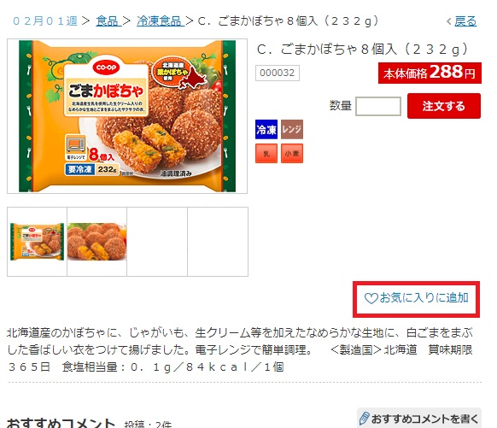Viewport: 497px width, 428px height.
Task: Click the third empty thumbnail slot
Action: pos(157,242)
